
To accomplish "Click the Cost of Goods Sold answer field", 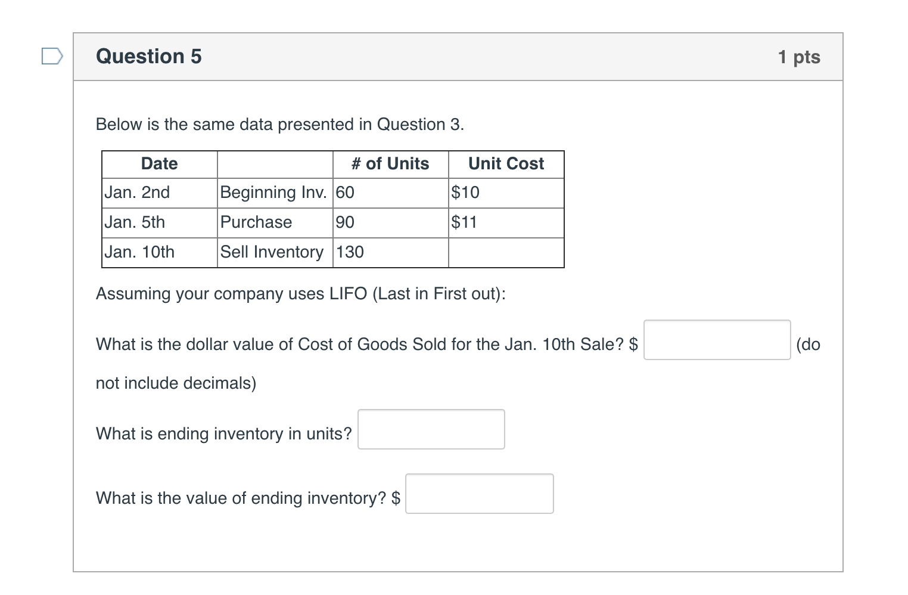I will click(x=716, y=340).
